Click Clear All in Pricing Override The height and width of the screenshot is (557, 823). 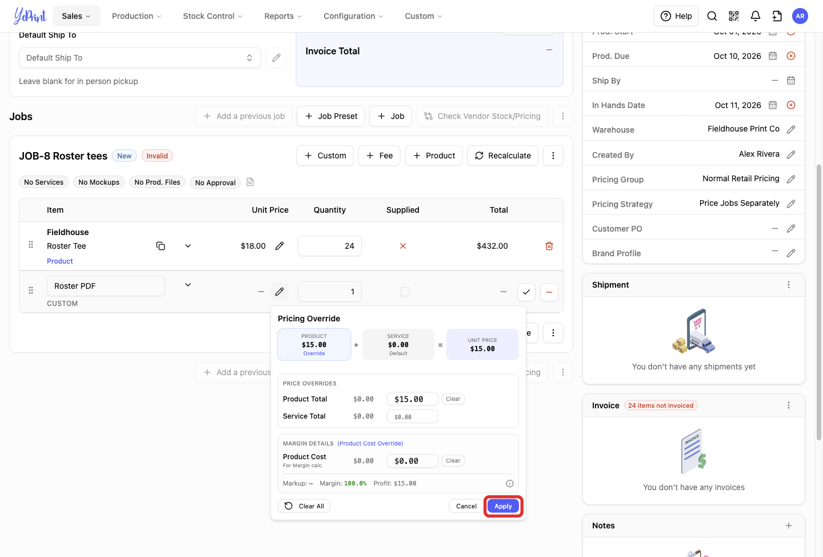304,506
